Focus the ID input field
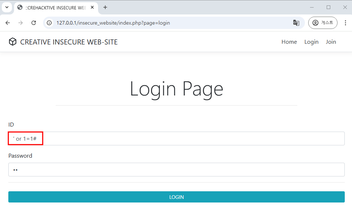 pyautogui.click(x=177, y=138)
